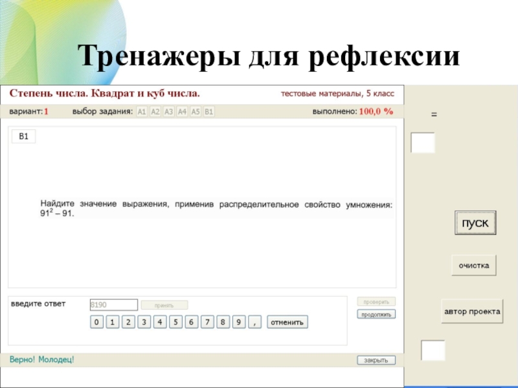Click the answer input field showing 8190
This screenshot has height=388, width=518.
pyautogui.click(x=113, y=305)
